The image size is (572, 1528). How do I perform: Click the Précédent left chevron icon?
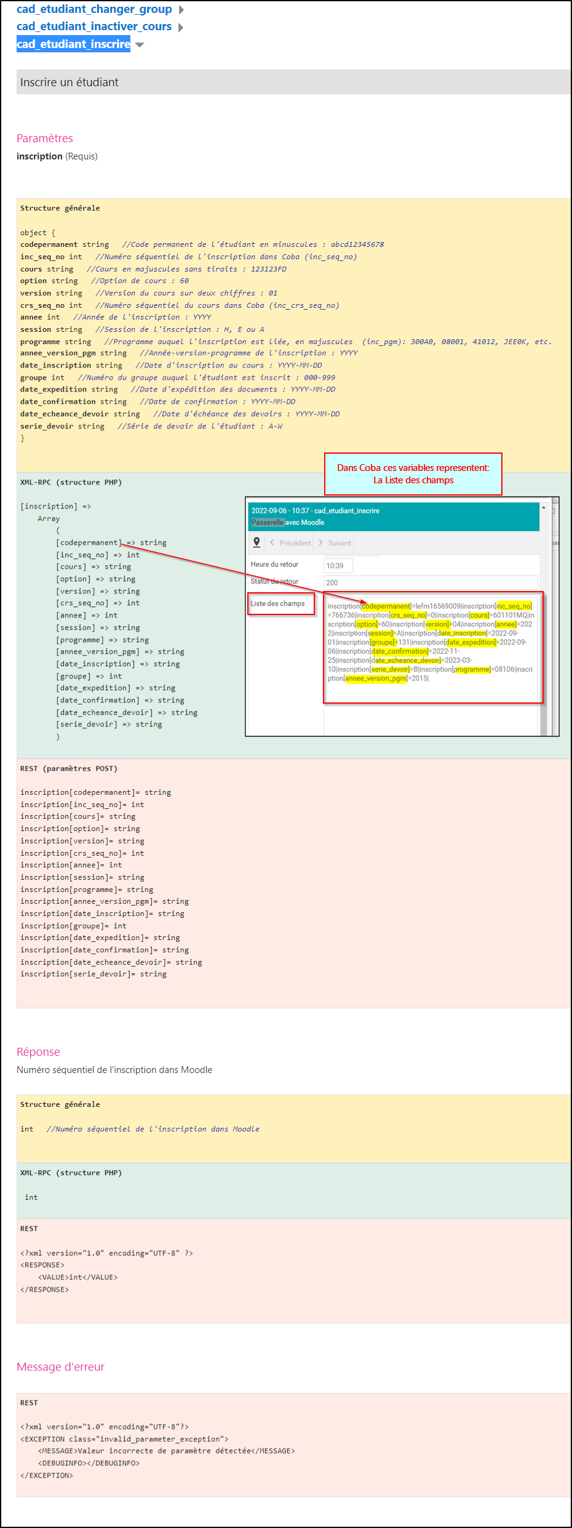pos(272,542)
